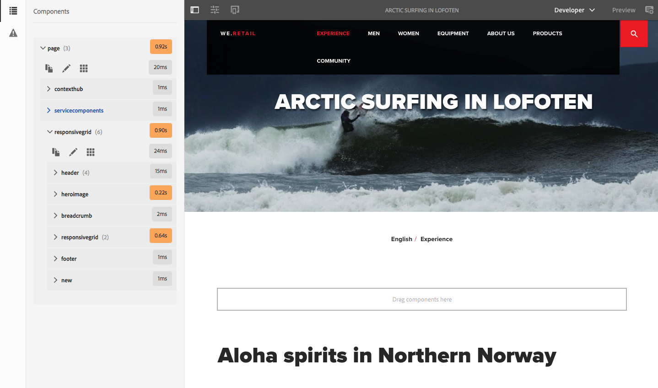
Task: Click the grid details icon under responsivegrid
Action: [91, 152]
